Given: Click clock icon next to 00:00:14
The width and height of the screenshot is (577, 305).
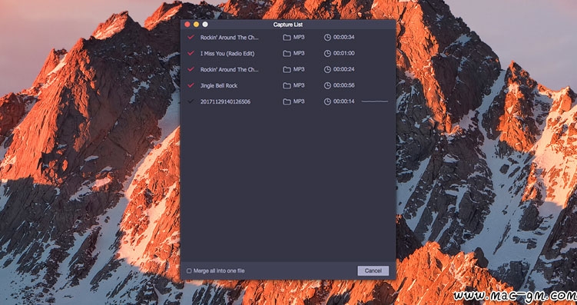Looking at the screenshot, I should [327, 102].
